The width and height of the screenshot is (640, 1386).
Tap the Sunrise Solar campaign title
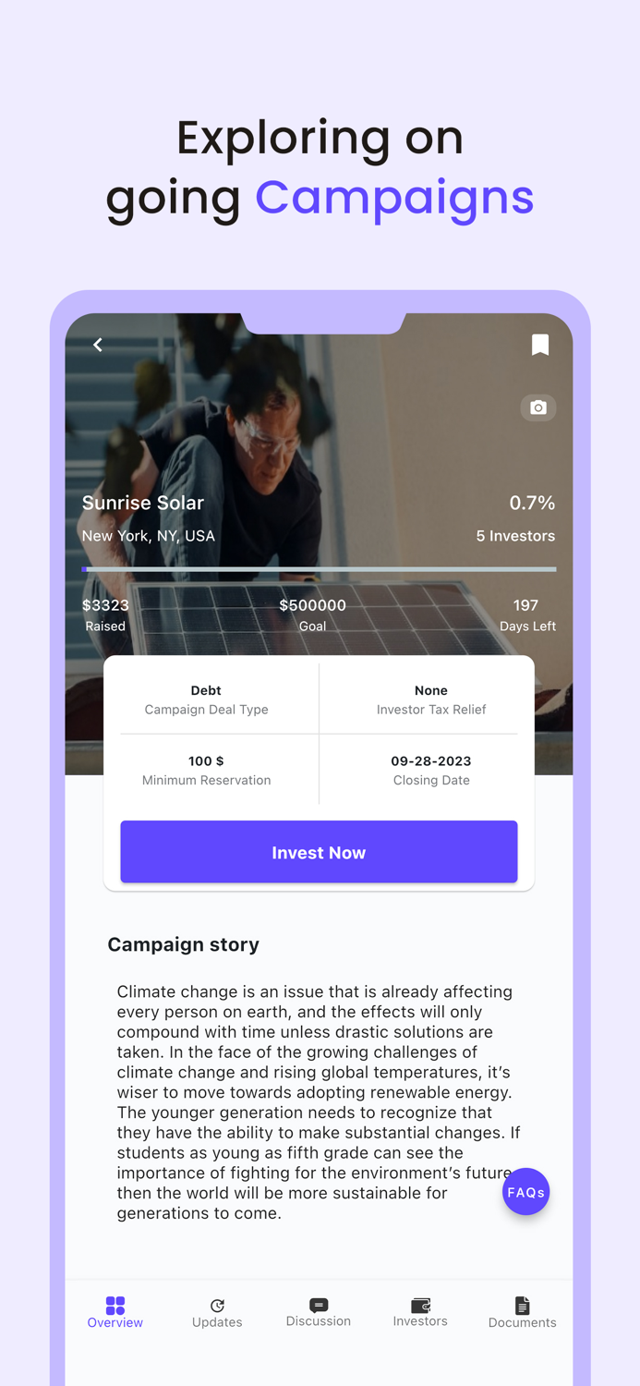143,503
